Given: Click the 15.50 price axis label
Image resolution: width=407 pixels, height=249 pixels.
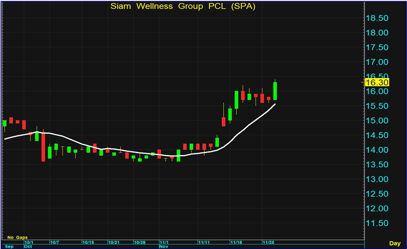Looking at the screenshot, I should 377,106.
